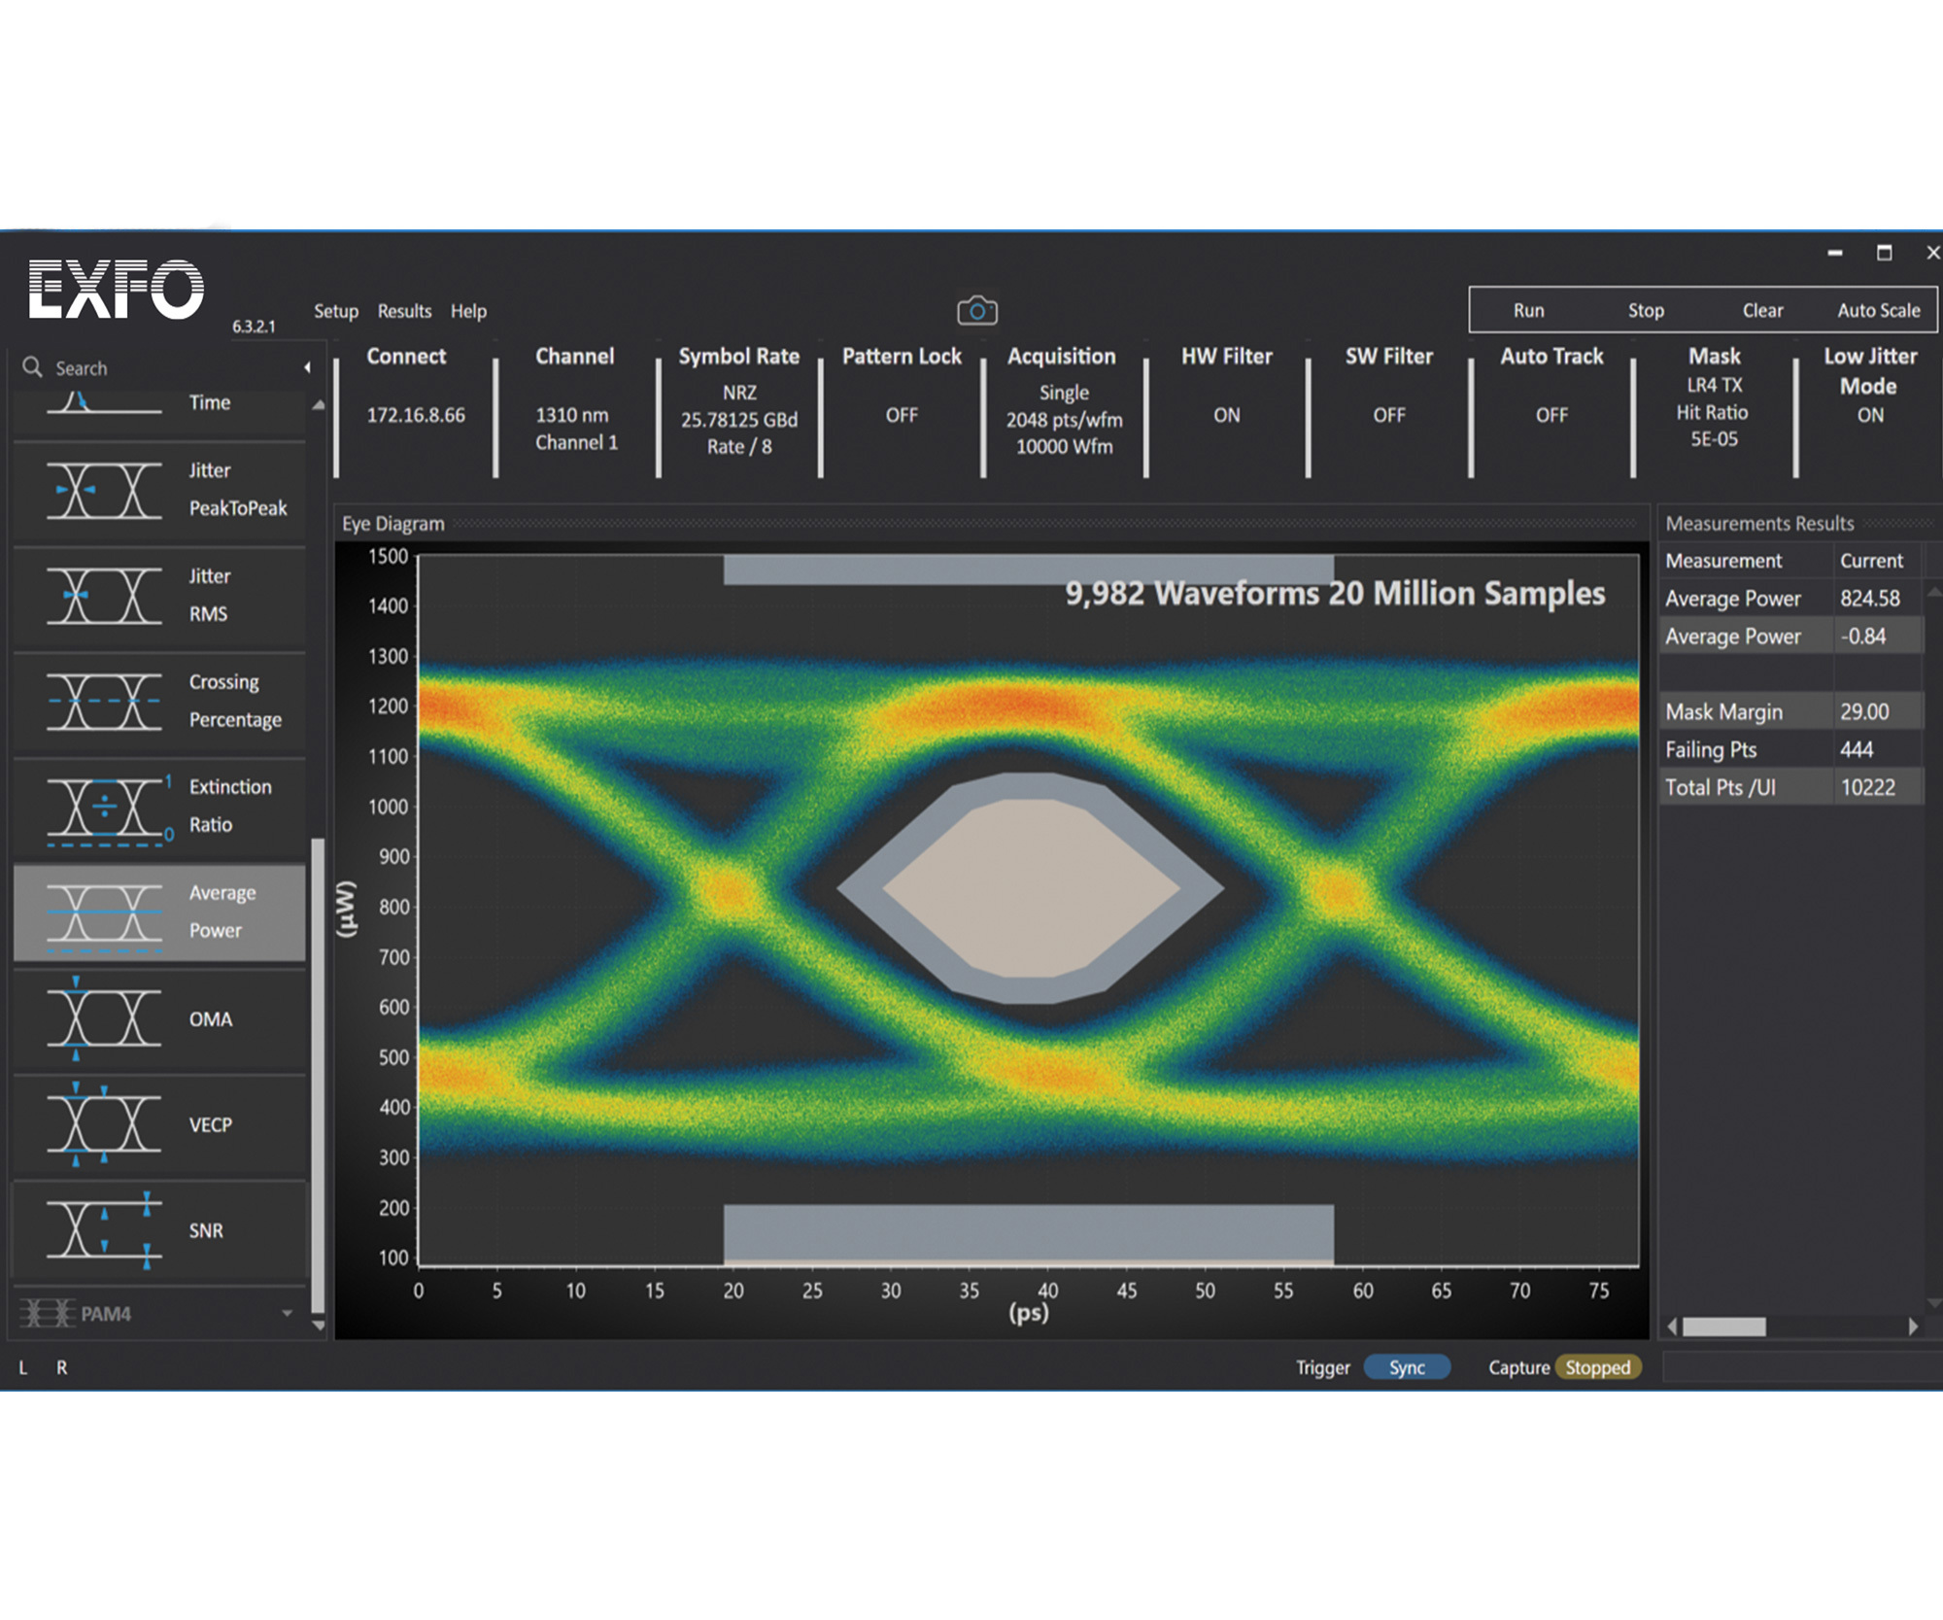Click the results scrollbar left arrow
Screen dimensions: 1943x1620
1672,1327
